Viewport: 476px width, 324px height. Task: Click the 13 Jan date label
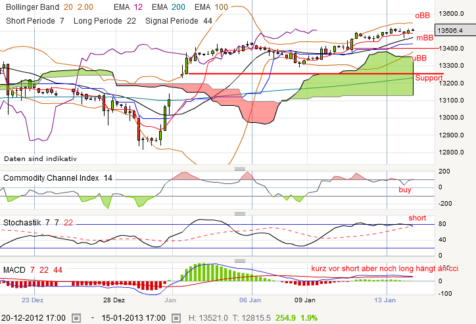point(385,300)
